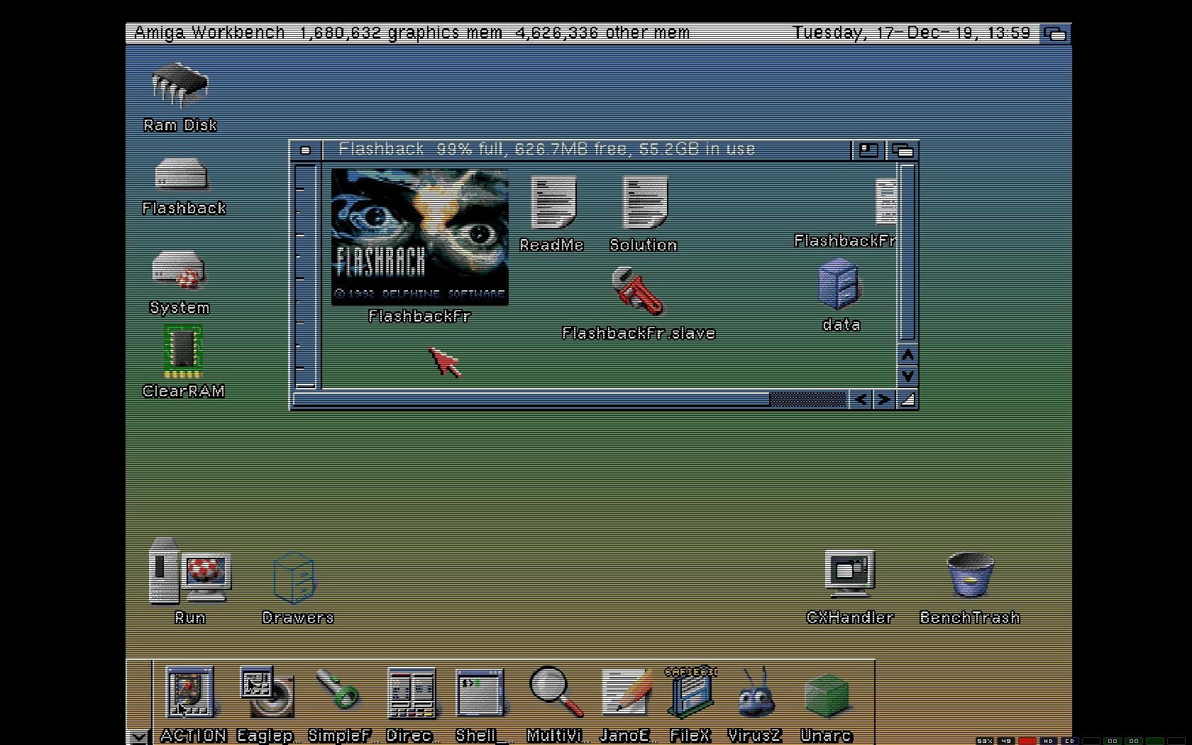Launch the VirusZ bug dock icon

click(x=756, y=692)
